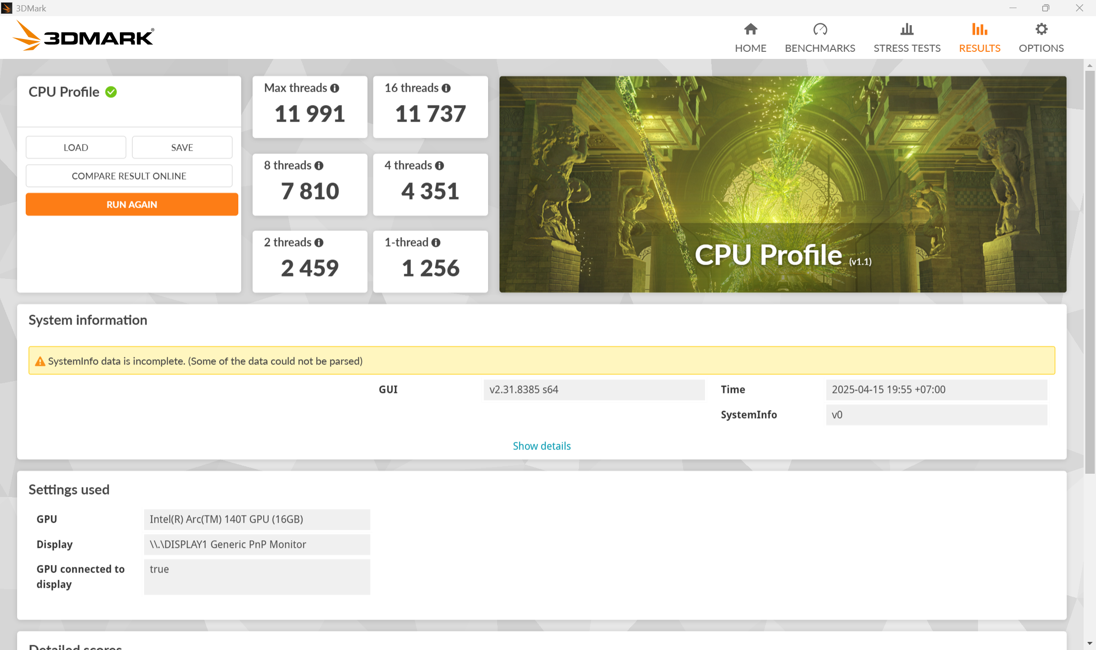
Task: Click the green valid result checkmark
Action: click(x=111, y=92)
